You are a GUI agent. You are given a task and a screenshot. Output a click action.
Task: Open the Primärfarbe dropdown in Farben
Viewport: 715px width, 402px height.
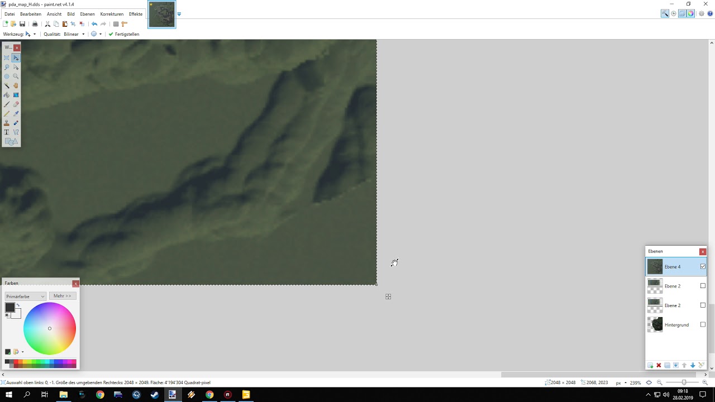click(25, 296)
